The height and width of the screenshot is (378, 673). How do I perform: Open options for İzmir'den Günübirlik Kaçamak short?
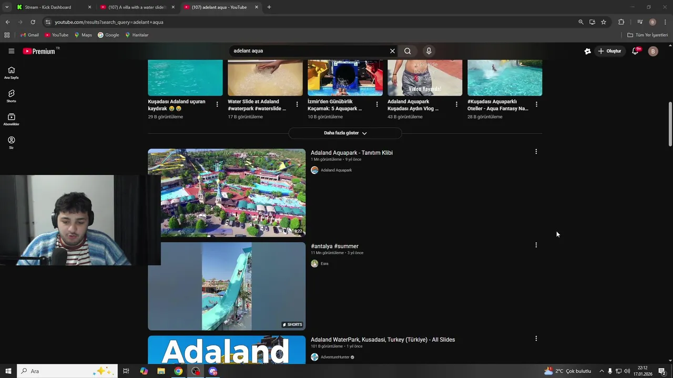(376, 104)
